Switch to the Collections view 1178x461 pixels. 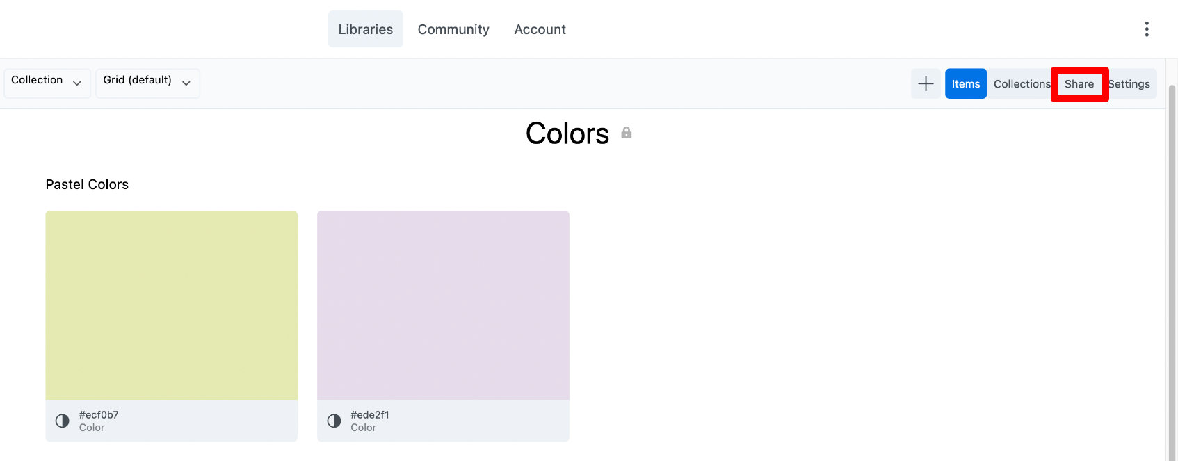tap(1021, 84)
